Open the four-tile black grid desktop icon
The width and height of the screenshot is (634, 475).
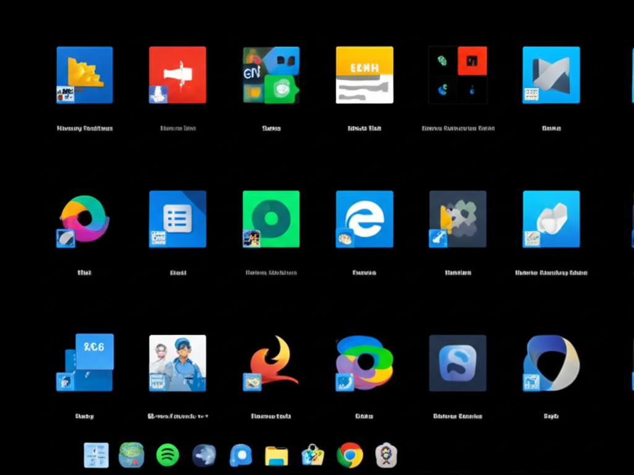[458, 74]
